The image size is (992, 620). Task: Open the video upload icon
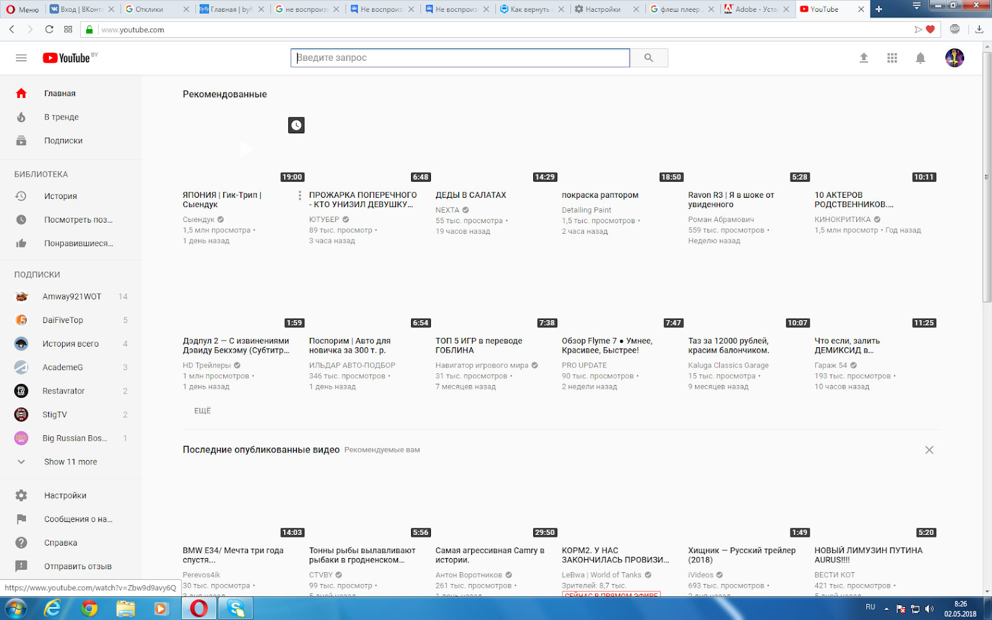pos(864,58)
